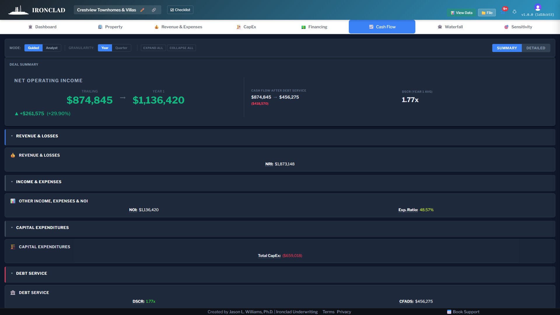The width and height of the screenshot is (560, 315).
Task: Click the cash icon in Financing tab
Action: [304, 27]
